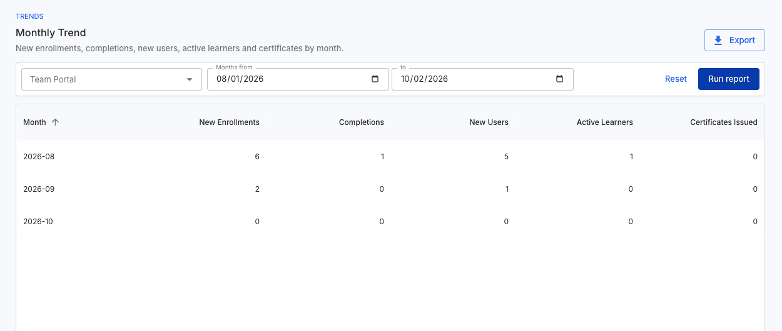Sort by Month column header
Screen dimensions: 782x331
tap(34, 122)
